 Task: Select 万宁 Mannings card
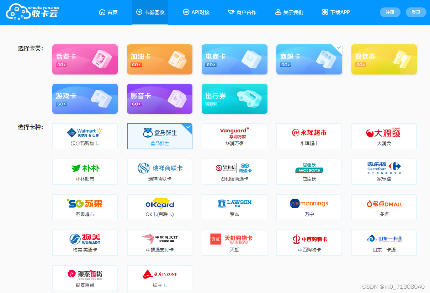(309, 207)
